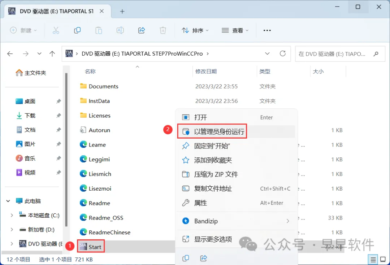Click the copy icon at context menu bottom
The width and height of the screenshot is (390, 265).
[186, 258]
